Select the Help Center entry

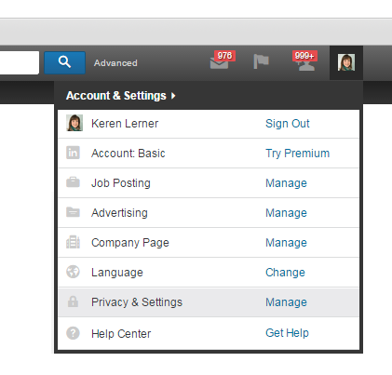pyautogui.click(x=121, y=334)
